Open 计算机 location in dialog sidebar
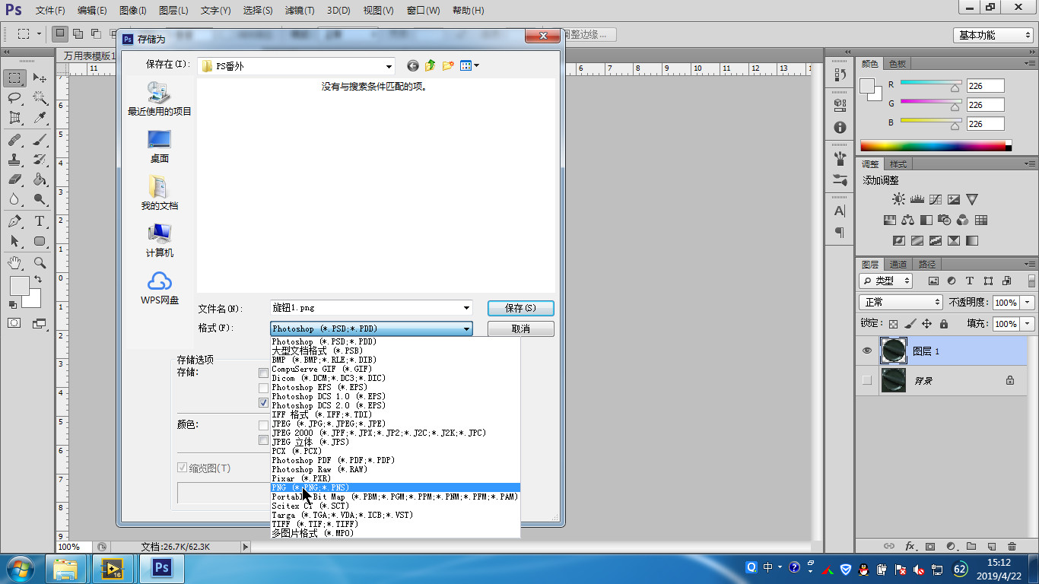This screenshot has width=1039, height=584. [x=159, y=241]
